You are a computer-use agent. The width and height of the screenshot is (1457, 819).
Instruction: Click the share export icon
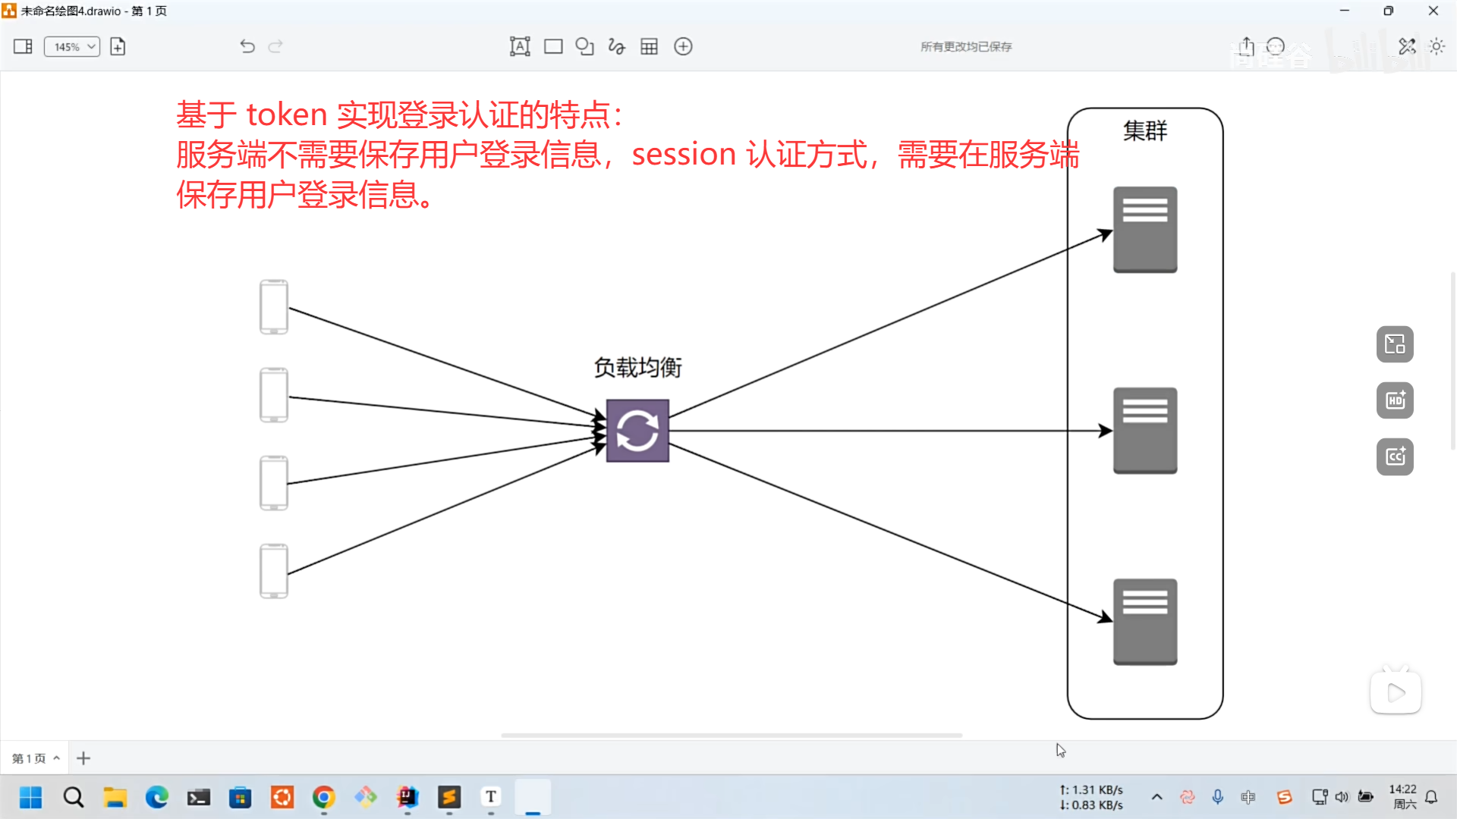tap(1246, 46)
